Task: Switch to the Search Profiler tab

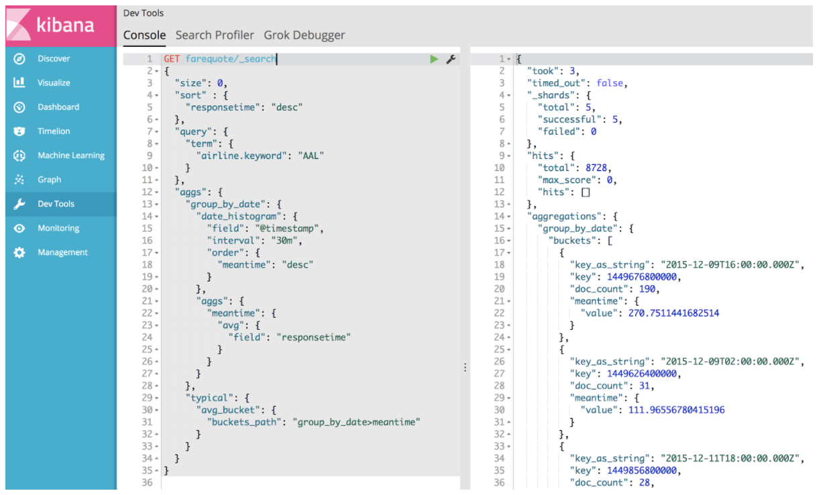Action: 215,35
